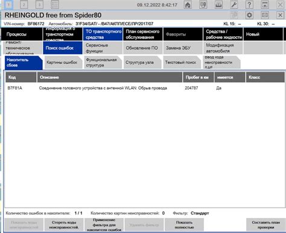Open the home screen icon
This screenshot has height=233, width=286.
coord(188,5)
